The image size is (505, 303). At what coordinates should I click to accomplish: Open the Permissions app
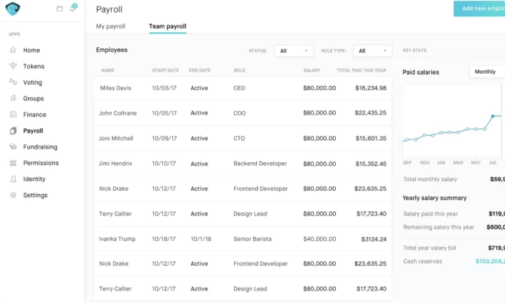tap(41, 163)
